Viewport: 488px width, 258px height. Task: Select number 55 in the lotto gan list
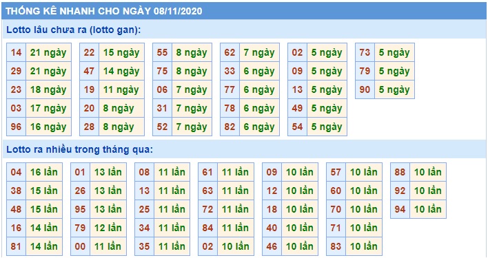click(x=162, y=52)
